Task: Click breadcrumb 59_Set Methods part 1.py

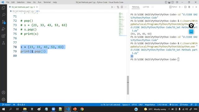Action: coord(23,11)
